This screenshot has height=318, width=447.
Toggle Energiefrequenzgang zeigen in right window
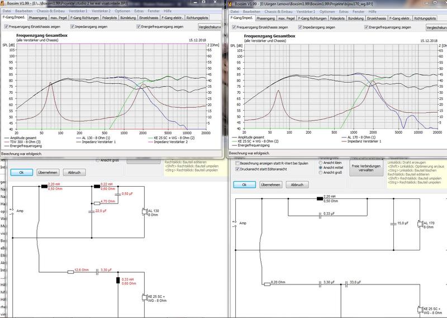[367, 27]
